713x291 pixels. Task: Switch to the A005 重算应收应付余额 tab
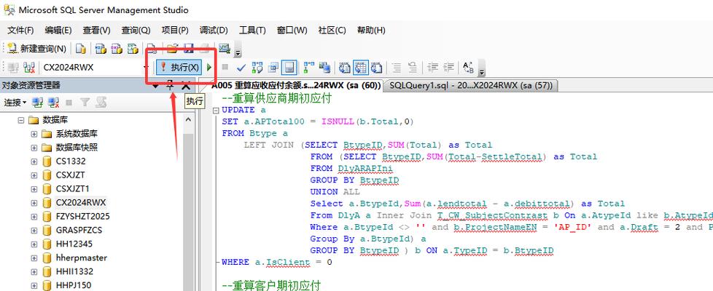click(x=295, y=85)
